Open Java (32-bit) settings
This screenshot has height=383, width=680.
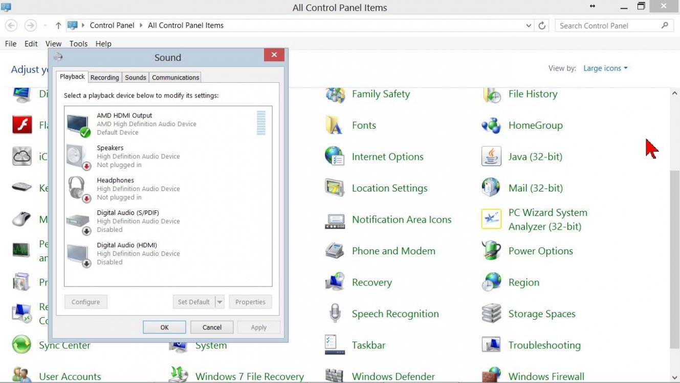click(x=535, y=157)
